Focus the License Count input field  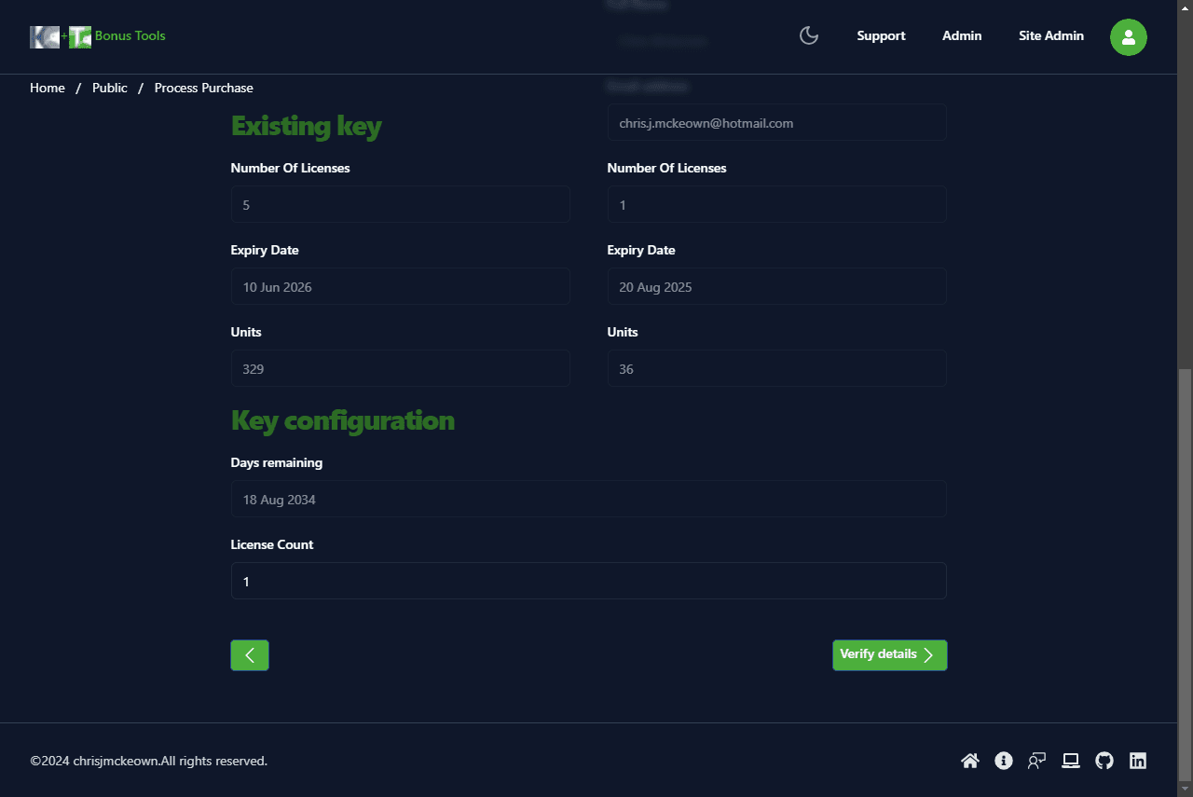tap(589, 581)
